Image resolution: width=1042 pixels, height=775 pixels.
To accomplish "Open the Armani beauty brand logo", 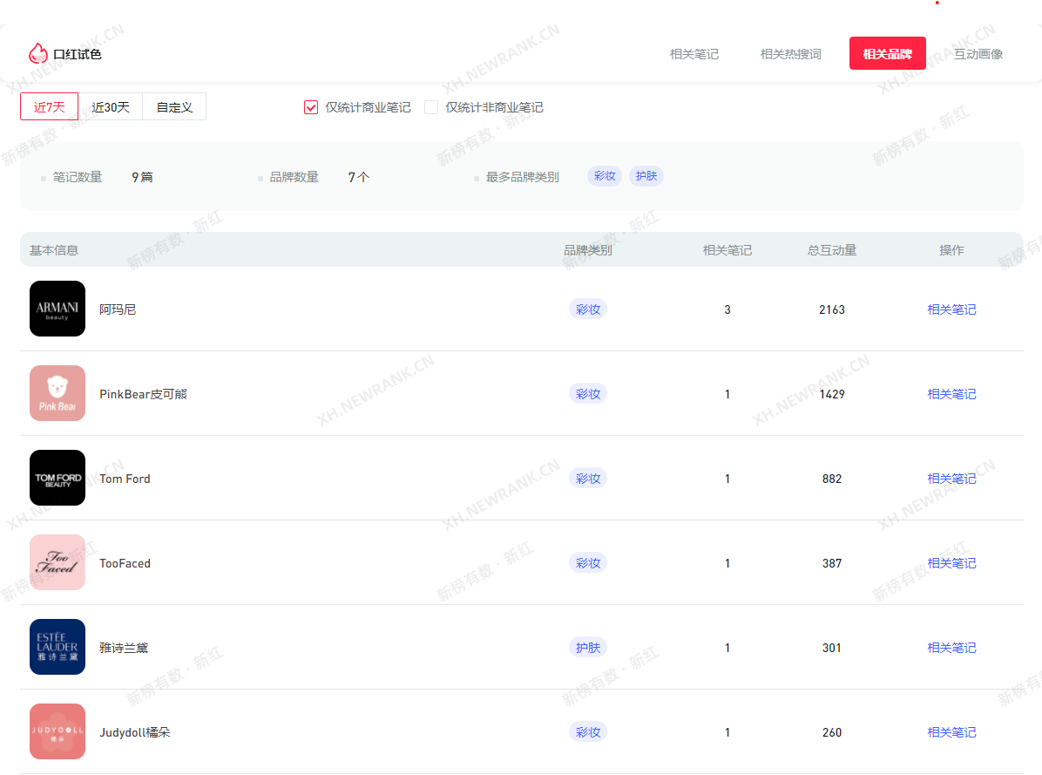I will [x=58, y=309].
